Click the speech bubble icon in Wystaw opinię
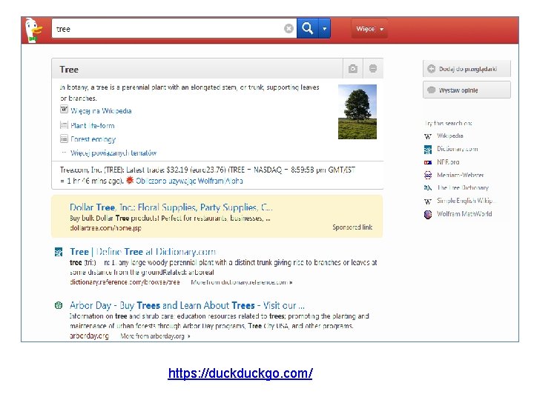The width and height of the screenshot is (534, 400). [431, 90]
